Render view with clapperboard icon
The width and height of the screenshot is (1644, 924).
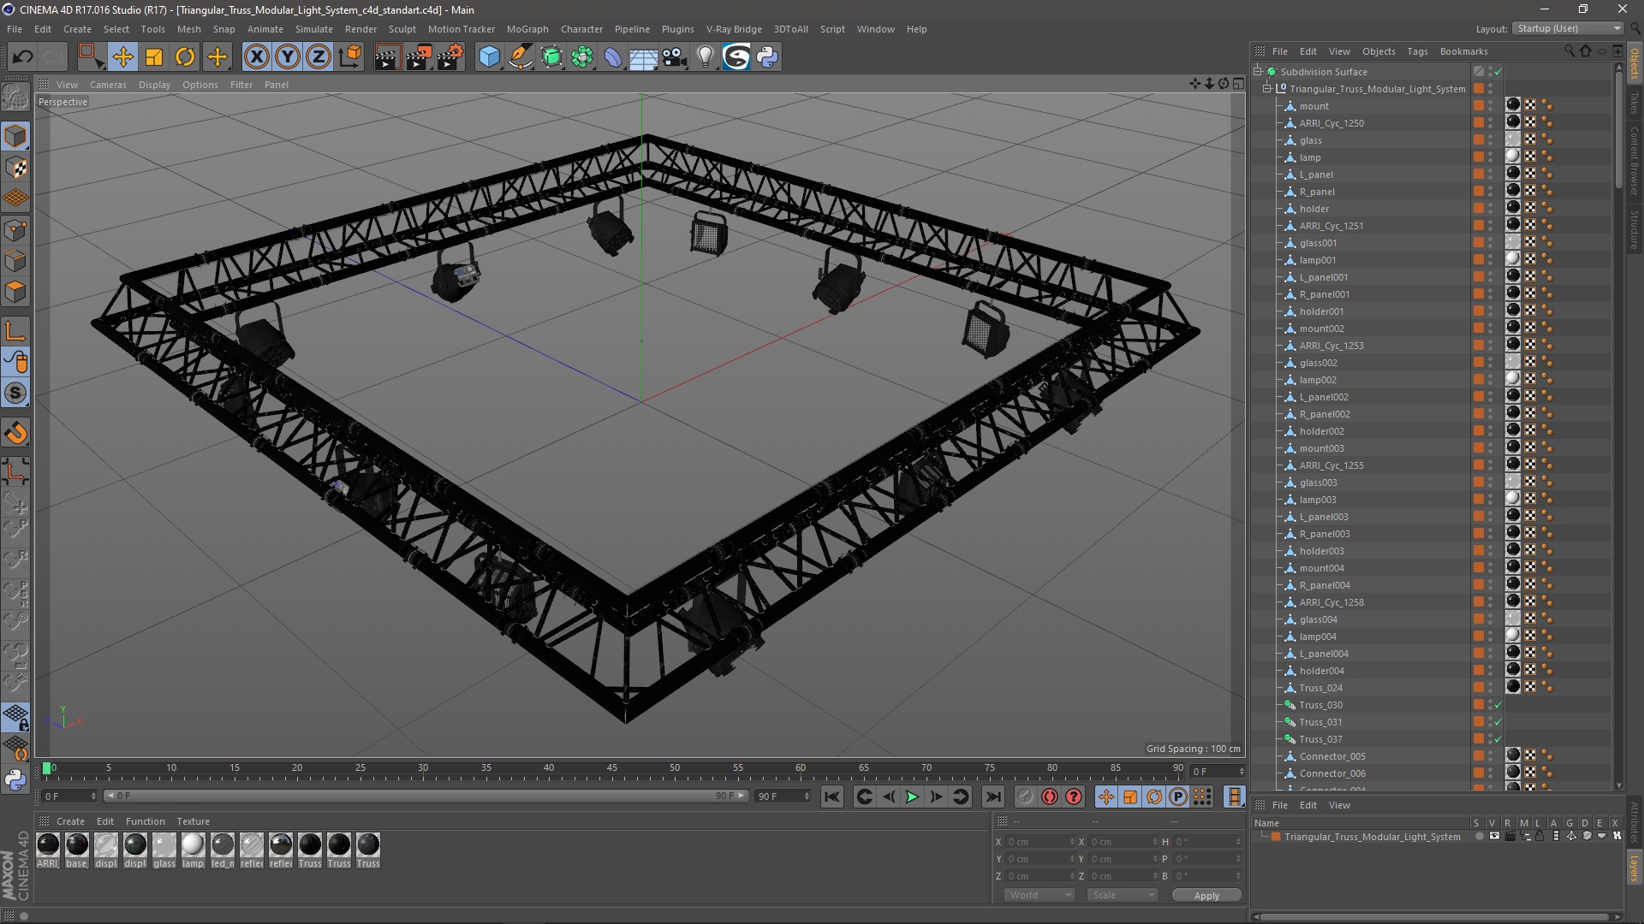click(x=386, y=57)
